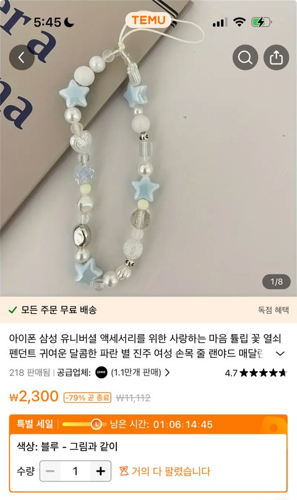Screen dimensions: 297x500
Task: Tap the quantity number field
Action: [75, 471]
